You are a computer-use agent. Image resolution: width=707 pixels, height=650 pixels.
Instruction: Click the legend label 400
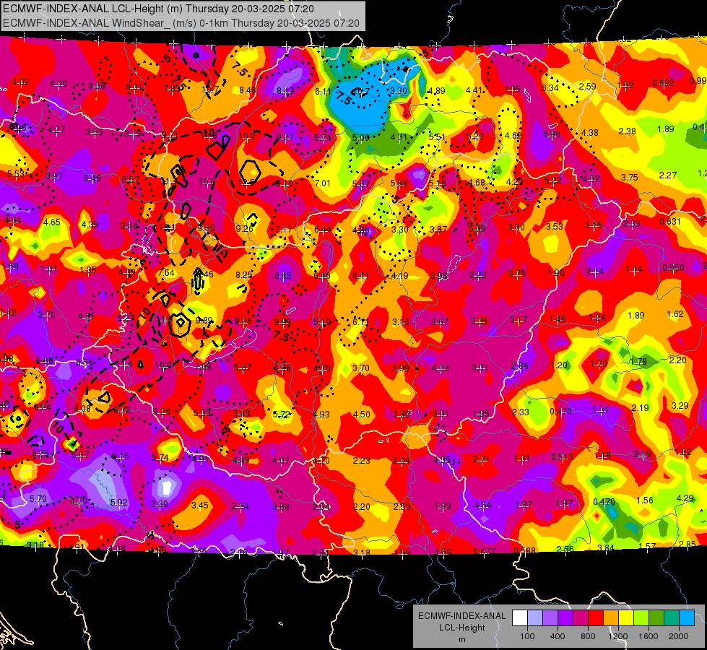[558, 636]
